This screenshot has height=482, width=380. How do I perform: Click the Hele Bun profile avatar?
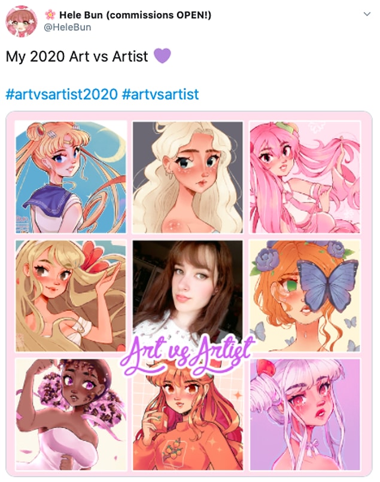click(x=22, y=21)
